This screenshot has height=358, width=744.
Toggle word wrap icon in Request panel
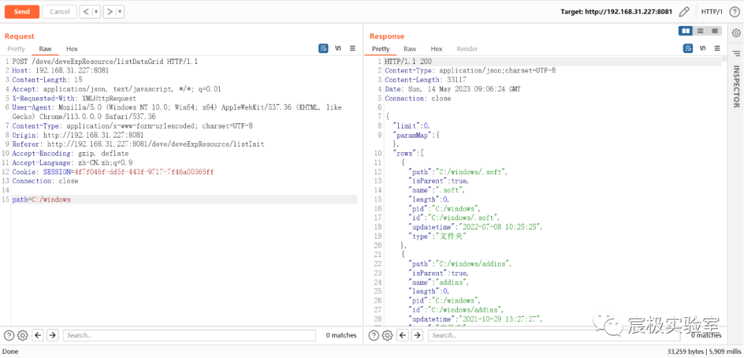pos(323,48)
